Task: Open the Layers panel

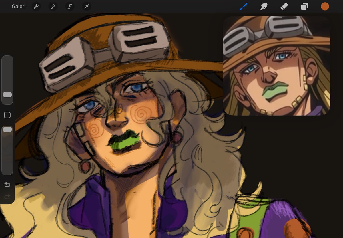Action: (x=304, y=6)
